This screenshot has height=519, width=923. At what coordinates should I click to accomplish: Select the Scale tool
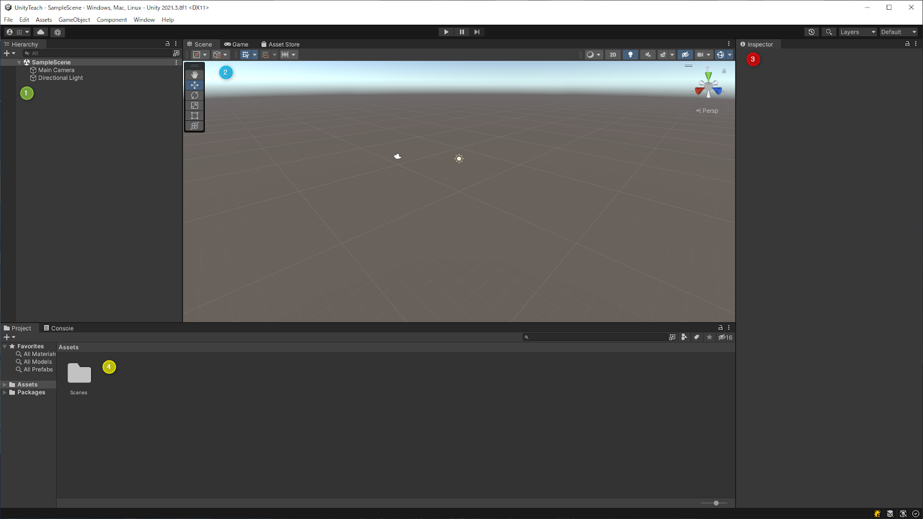click(x=194, y=105)
